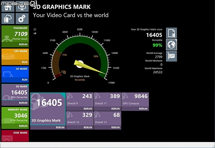Click the World Maximum 24533 value
This screenshot has width=215, height=148.
coord(158,72)
